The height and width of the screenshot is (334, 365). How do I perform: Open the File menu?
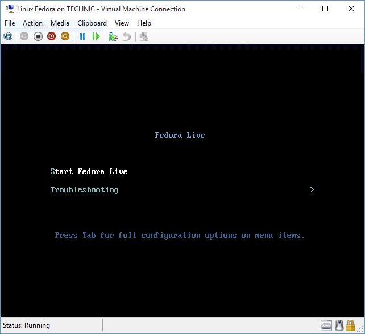click(10, 23)
